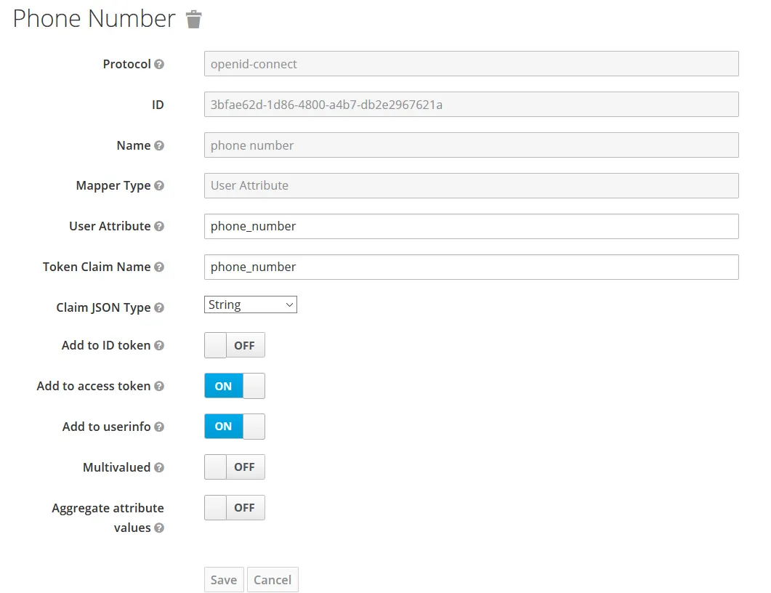Viewport: 771px width, 593px height.
Task: Click Multivalued help question icon
Action: pos(159,467)
